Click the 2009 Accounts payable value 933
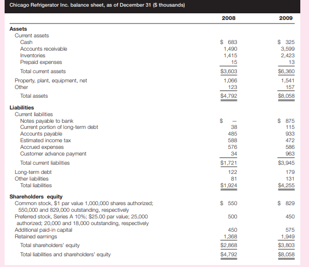309x267 pixels. pos(290,134)
